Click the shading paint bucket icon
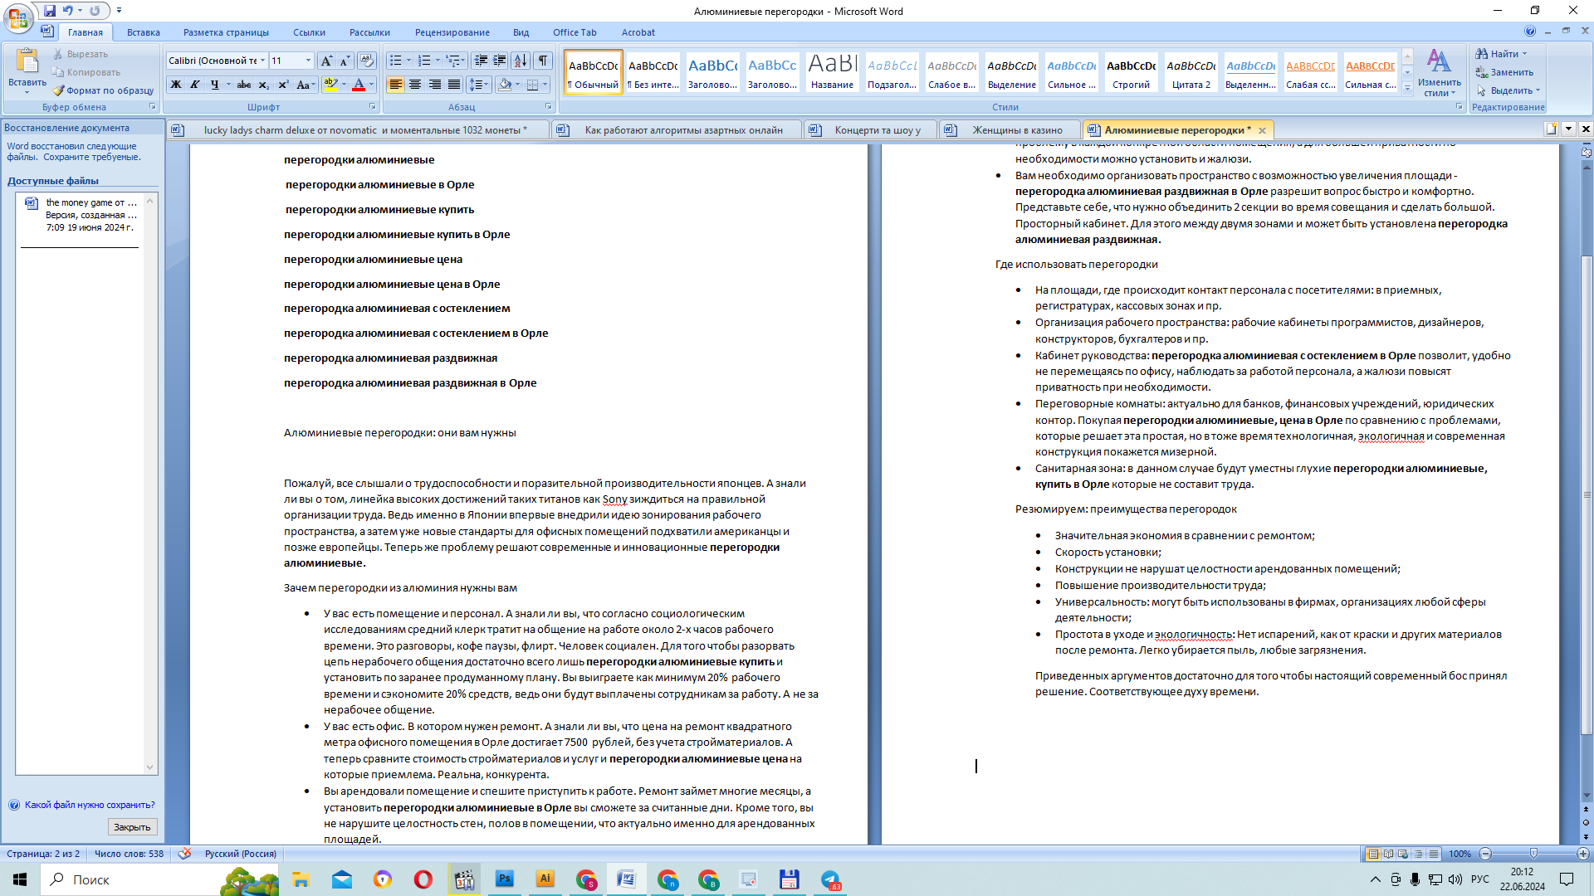 pos(505,85)
